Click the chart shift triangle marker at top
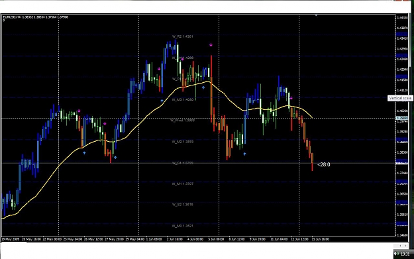The image size is (414, 259). pos(316,16)
